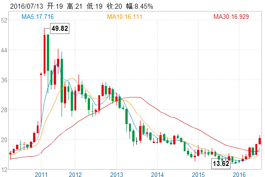Click the 52 price axis label
265x177 pixels.
click(x=4, y=21)
